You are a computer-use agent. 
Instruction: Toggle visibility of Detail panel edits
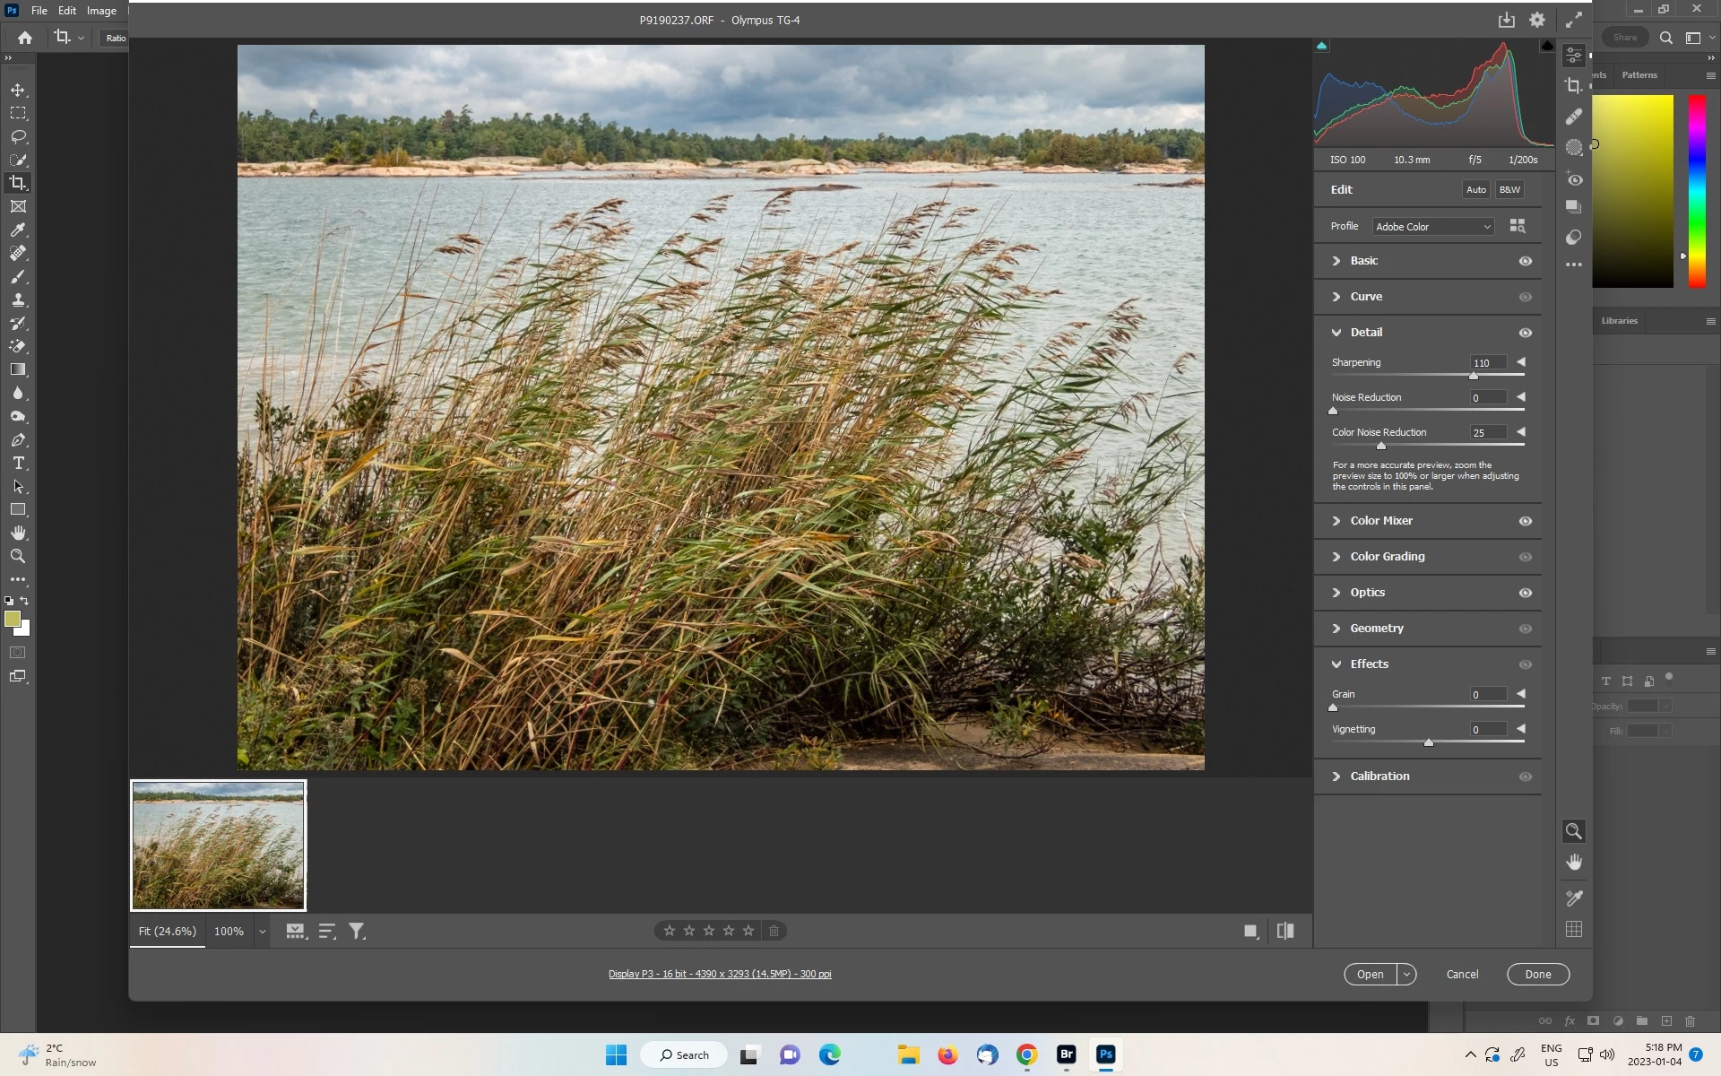click(1525, 333)
